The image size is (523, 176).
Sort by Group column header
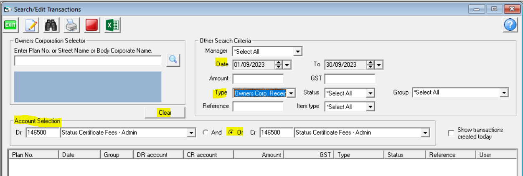(117, 155)
